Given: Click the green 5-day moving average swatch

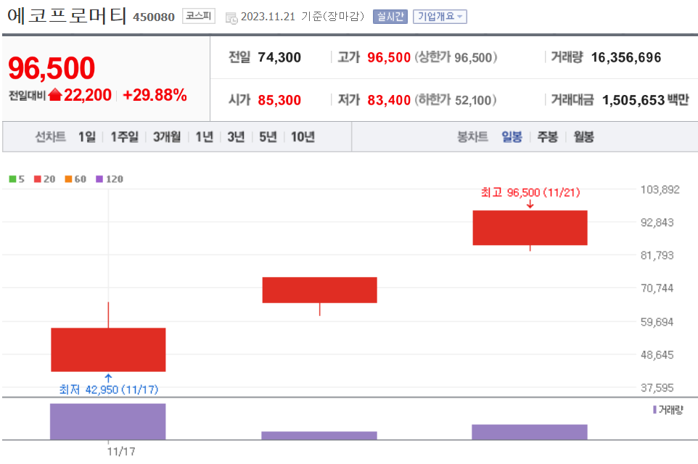Looking at the screenshot, I should tap(12, 179).
